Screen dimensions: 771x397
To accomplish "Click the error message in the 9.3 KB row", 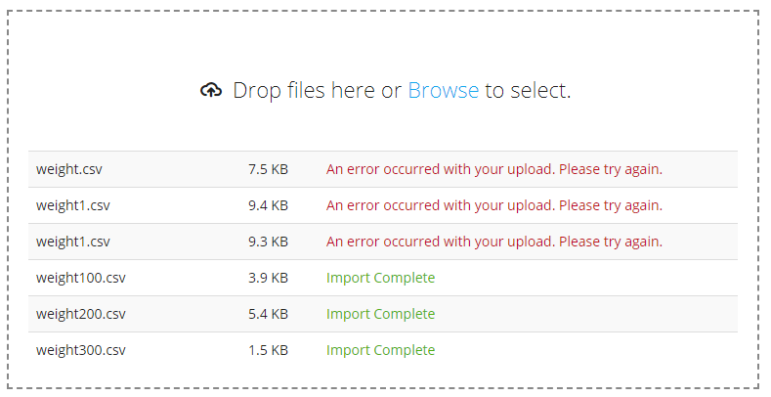I will click(x=493, y=242).
